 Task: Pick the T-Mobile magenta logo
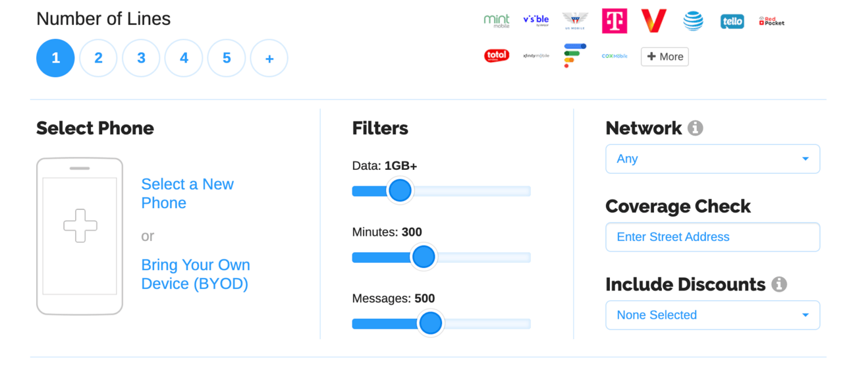click(614, 21)
